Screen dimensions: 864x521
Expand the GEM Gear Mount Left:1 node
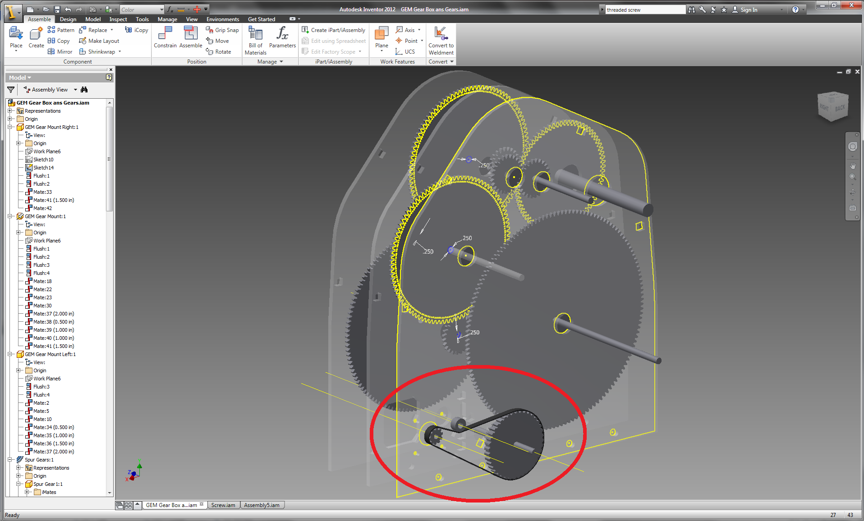[x=10, y=354]
